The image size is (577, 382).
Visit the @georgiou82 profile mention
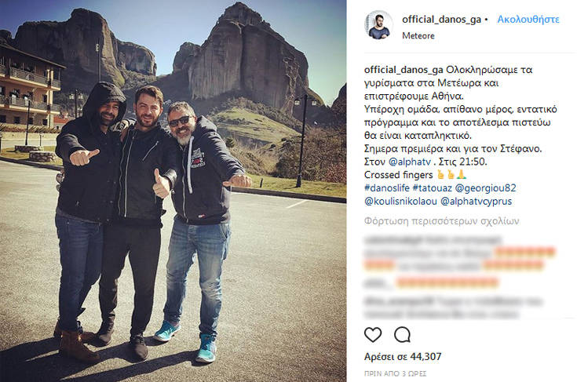tap(485, 188)
